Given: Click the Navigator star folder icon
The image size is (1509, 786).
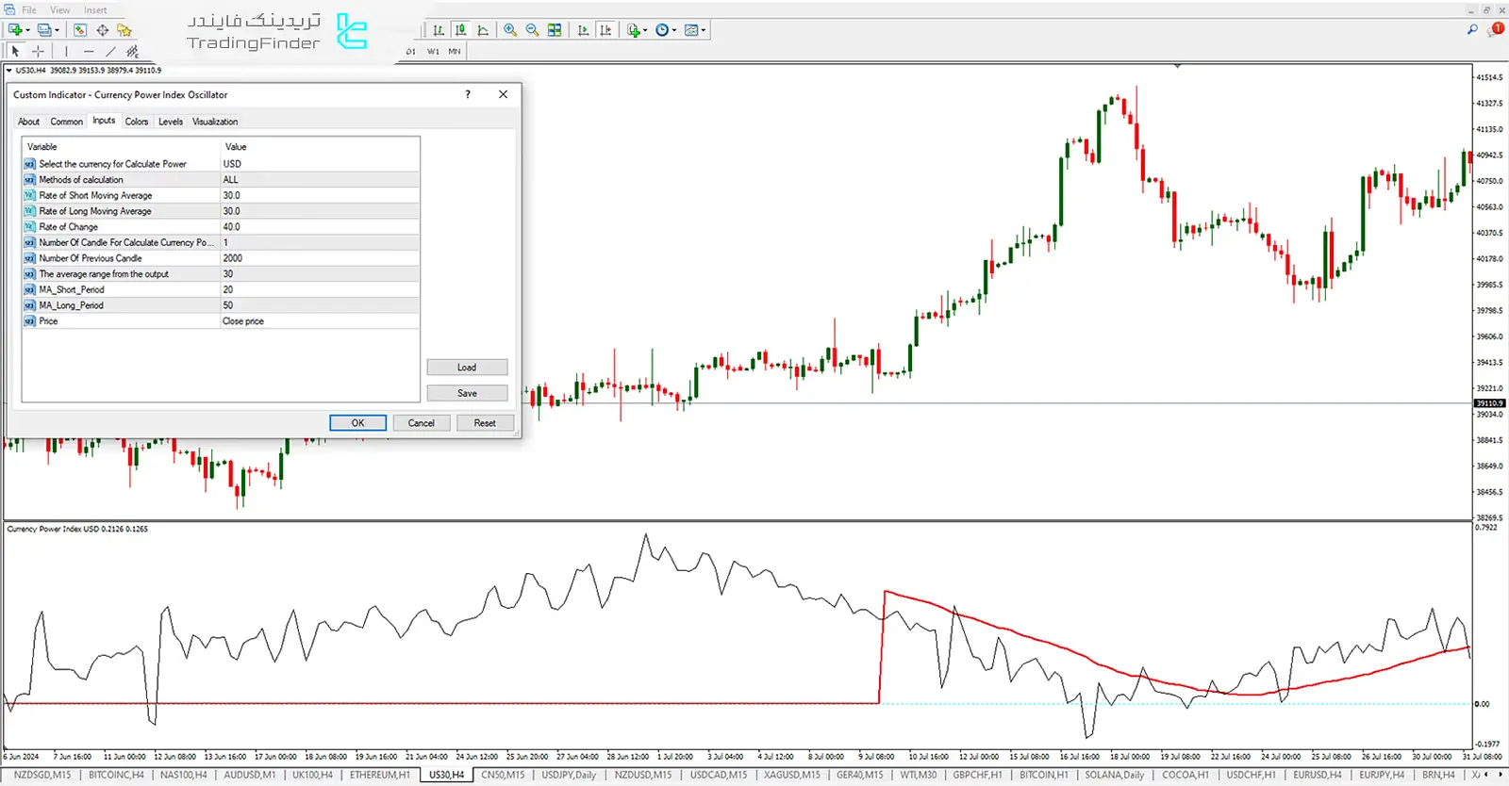Looking at the screenshot, I should pos(124,30).
